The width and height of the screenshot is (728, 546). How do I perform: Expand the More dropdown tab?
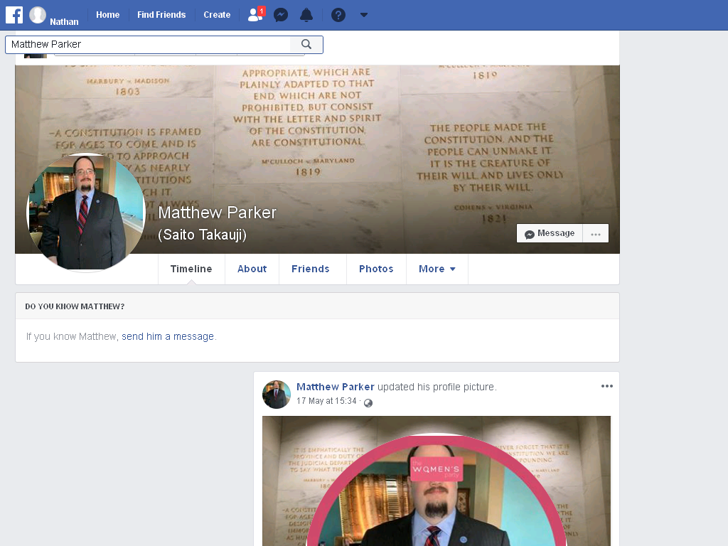pos(437,269)
